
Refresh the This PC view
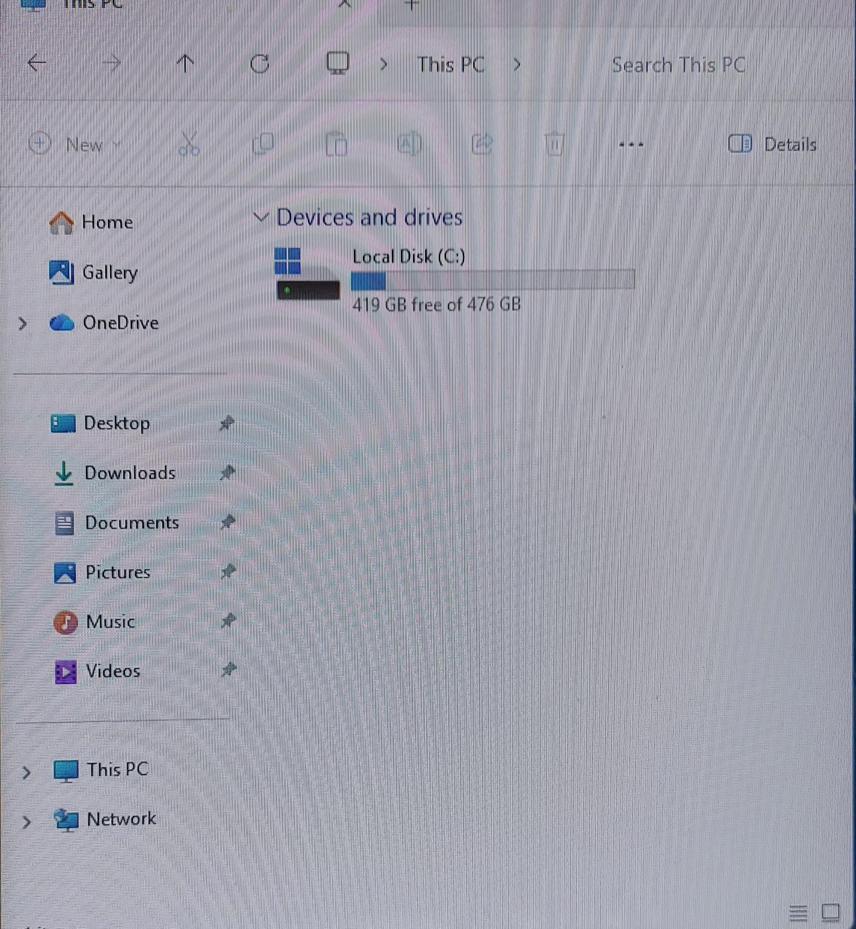[259, 63]
